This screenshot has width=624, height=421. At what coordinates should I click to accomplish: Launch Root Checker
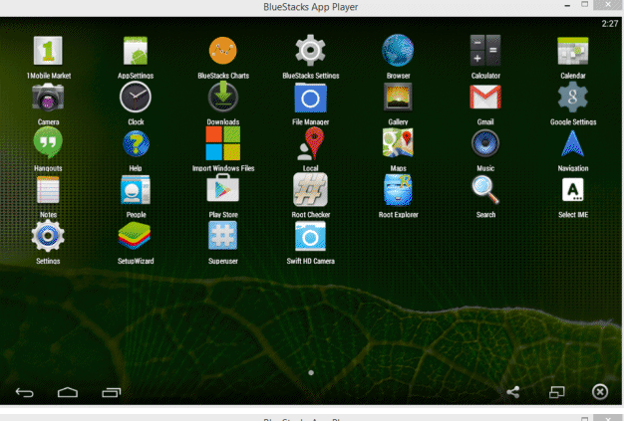[x=310, y=190]
